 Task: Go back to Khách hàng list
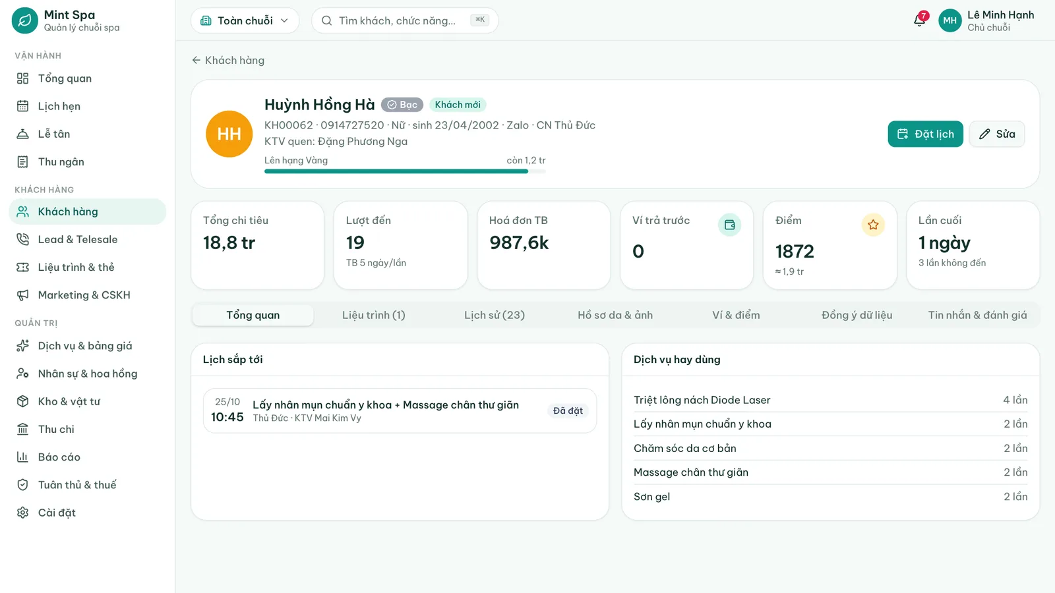228,60
